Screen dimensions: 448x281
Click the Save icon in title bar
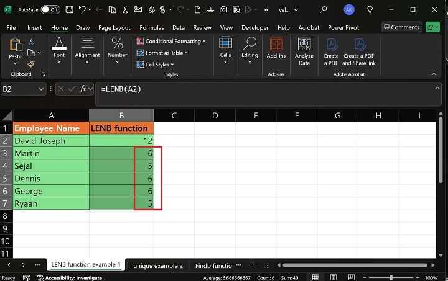[69, 9]
